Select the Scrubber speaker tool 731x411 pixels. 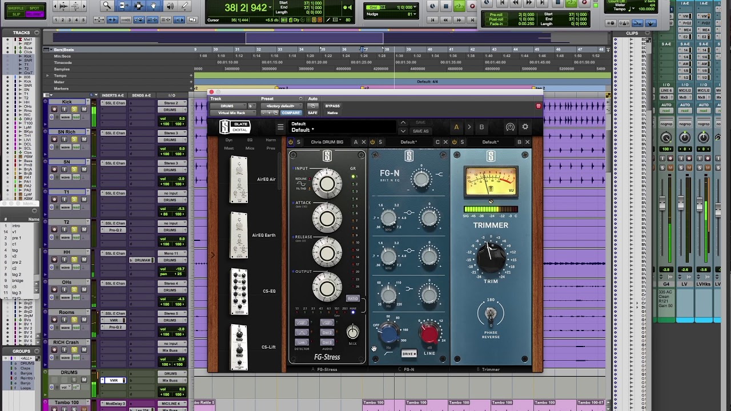point(170,6)
